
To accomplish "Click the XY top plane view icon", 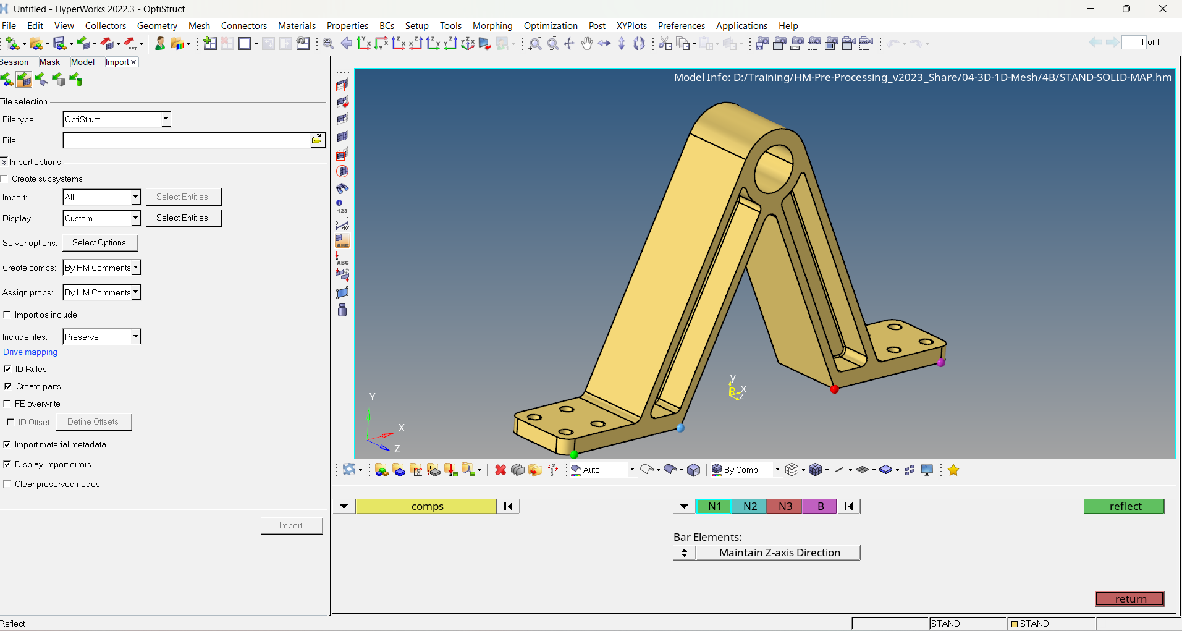I will click(x=364, y=43).
